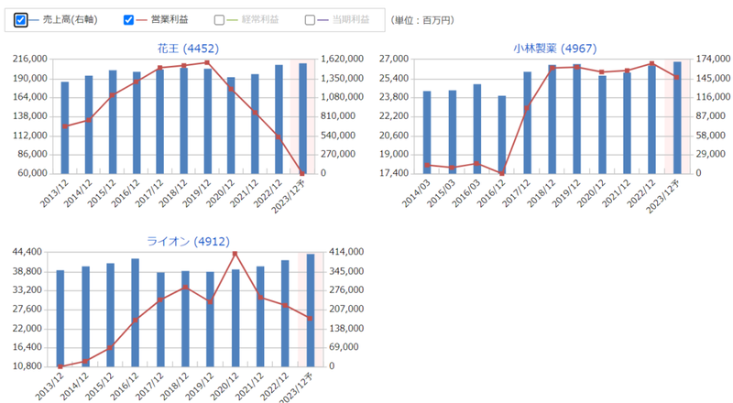Click the 花王 2019/12 operating profit peak point

click(207, 62)
